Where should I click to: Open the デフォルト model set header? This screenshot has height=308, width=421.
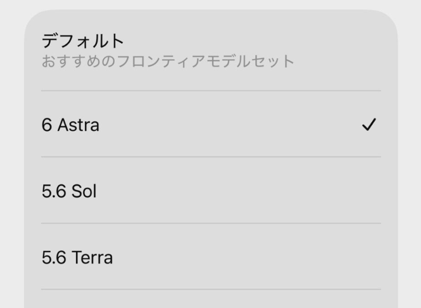(x=211, y=50)
